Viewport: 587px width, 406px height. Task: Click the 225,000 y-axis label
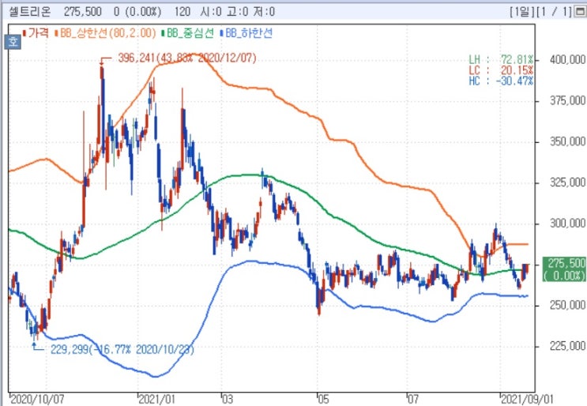(567, 346)
